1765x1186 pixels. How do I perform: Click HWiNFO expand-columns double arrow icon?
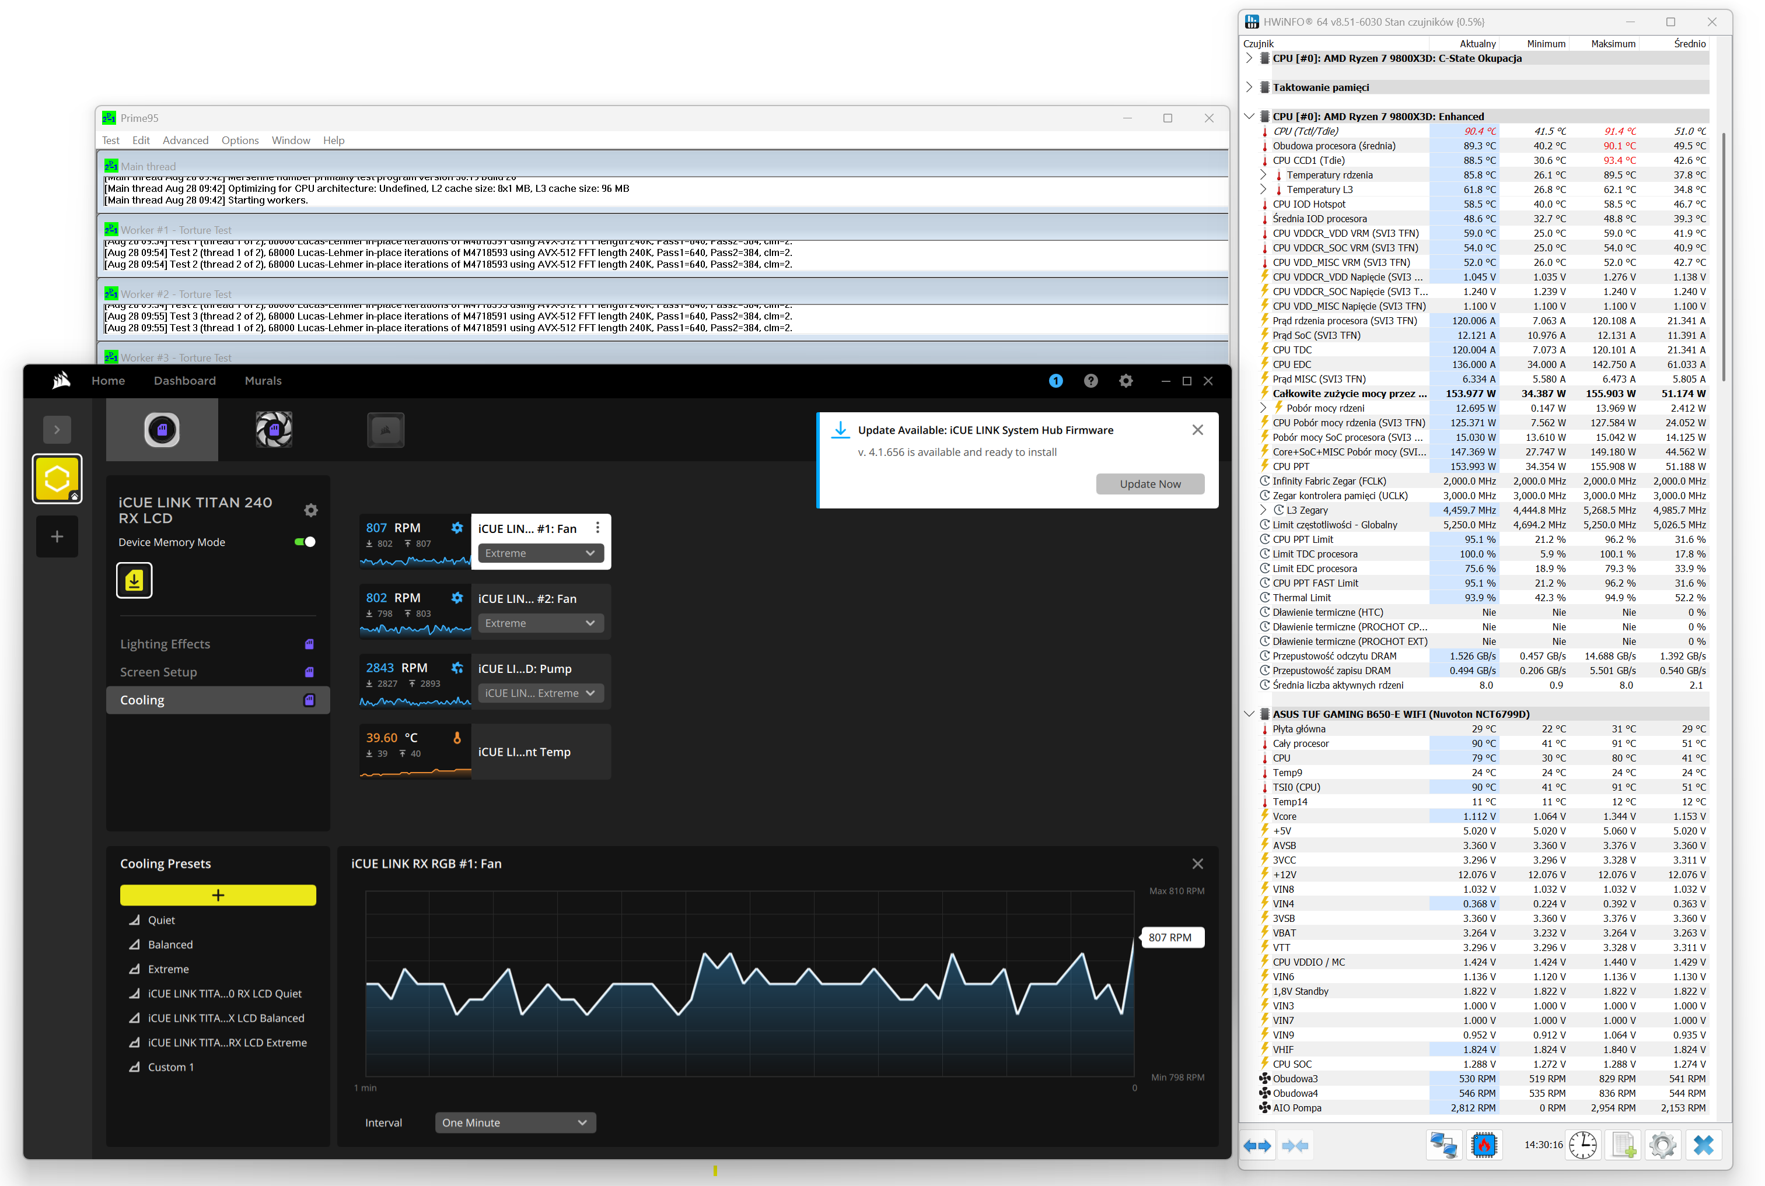click(x=1257, y=1145)
